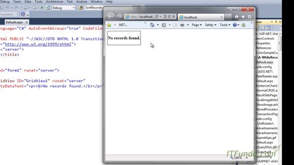Screen dimensions: 294x165
Task: Open a new blank browser tab
Action: (x=228, y=17)
